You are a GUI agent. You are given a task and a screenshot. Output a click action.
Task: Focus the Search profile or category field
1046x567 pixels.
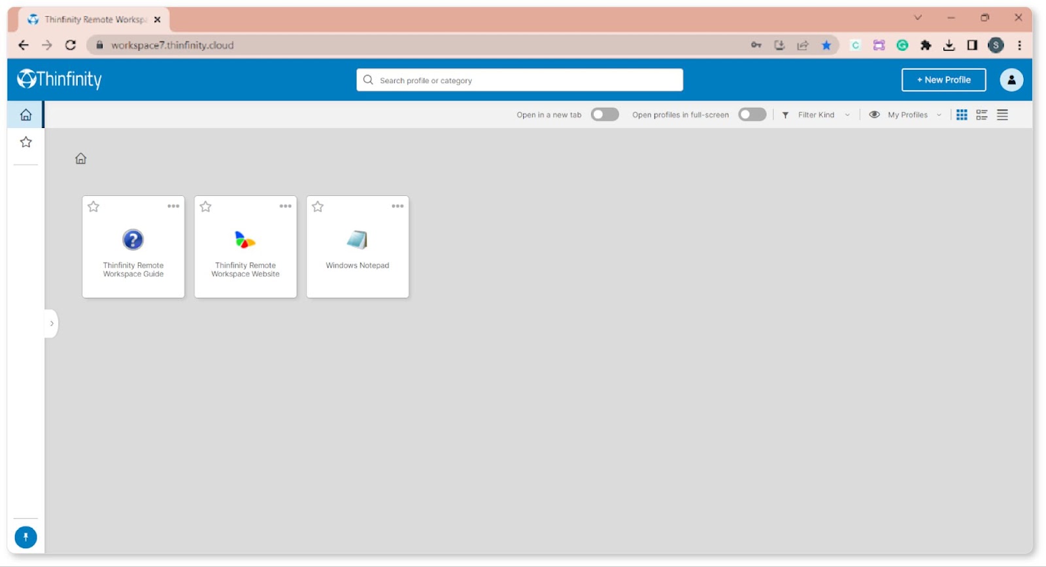point(520,80)
